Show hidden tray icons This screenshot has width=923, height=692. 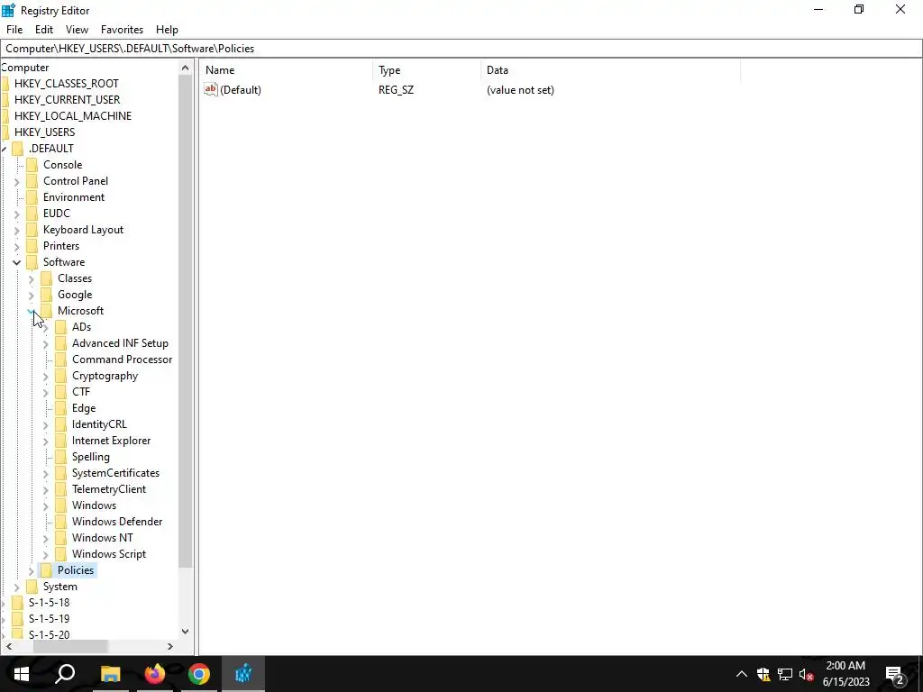pos(742,674)
